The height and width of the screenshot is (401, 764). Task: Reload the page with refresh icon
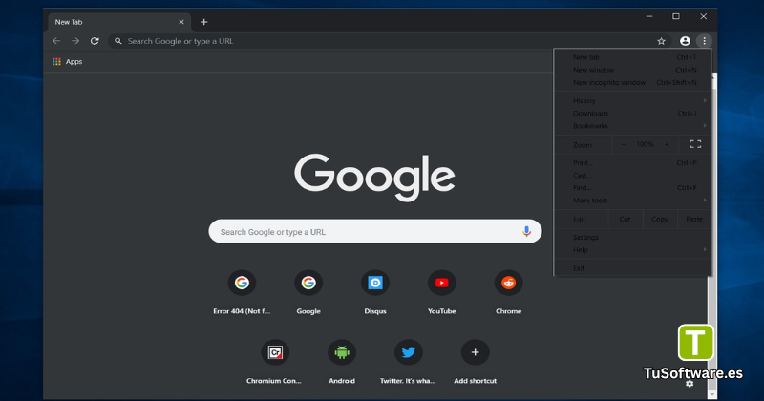point(95,41)
